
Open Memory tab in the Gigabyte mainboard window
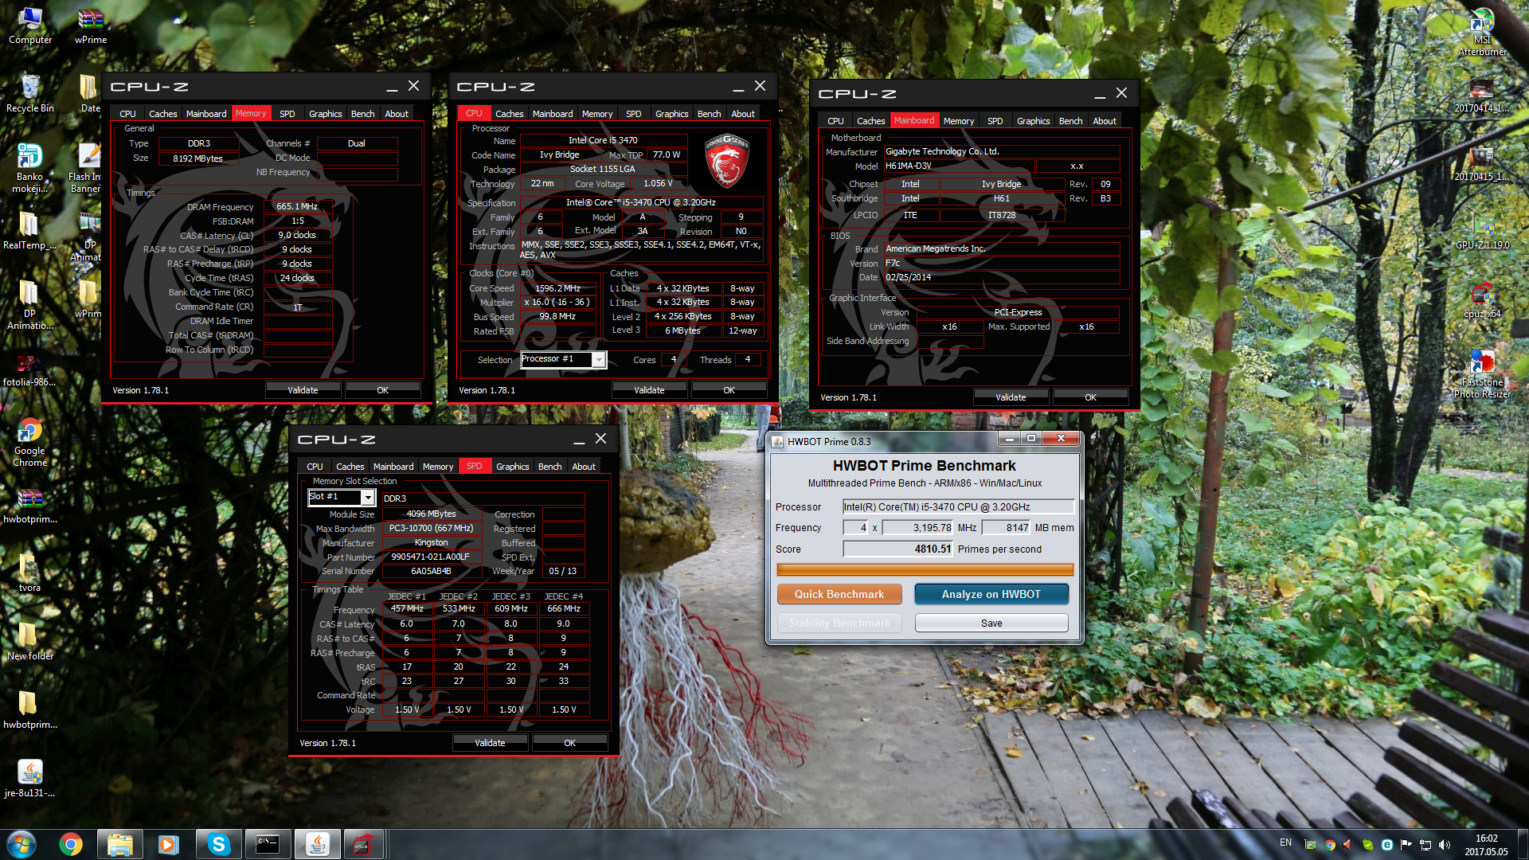tap(959, 121)
